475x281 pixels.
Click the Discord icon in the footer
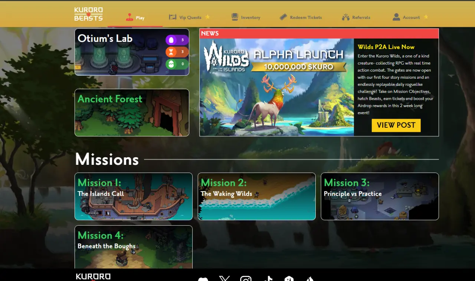pos(203,279)
